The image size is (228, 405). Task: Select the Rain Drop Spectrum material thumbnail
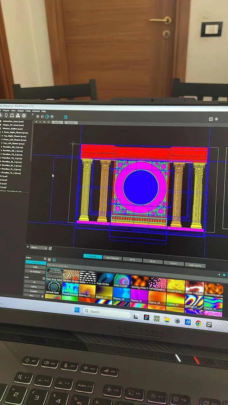54,275
